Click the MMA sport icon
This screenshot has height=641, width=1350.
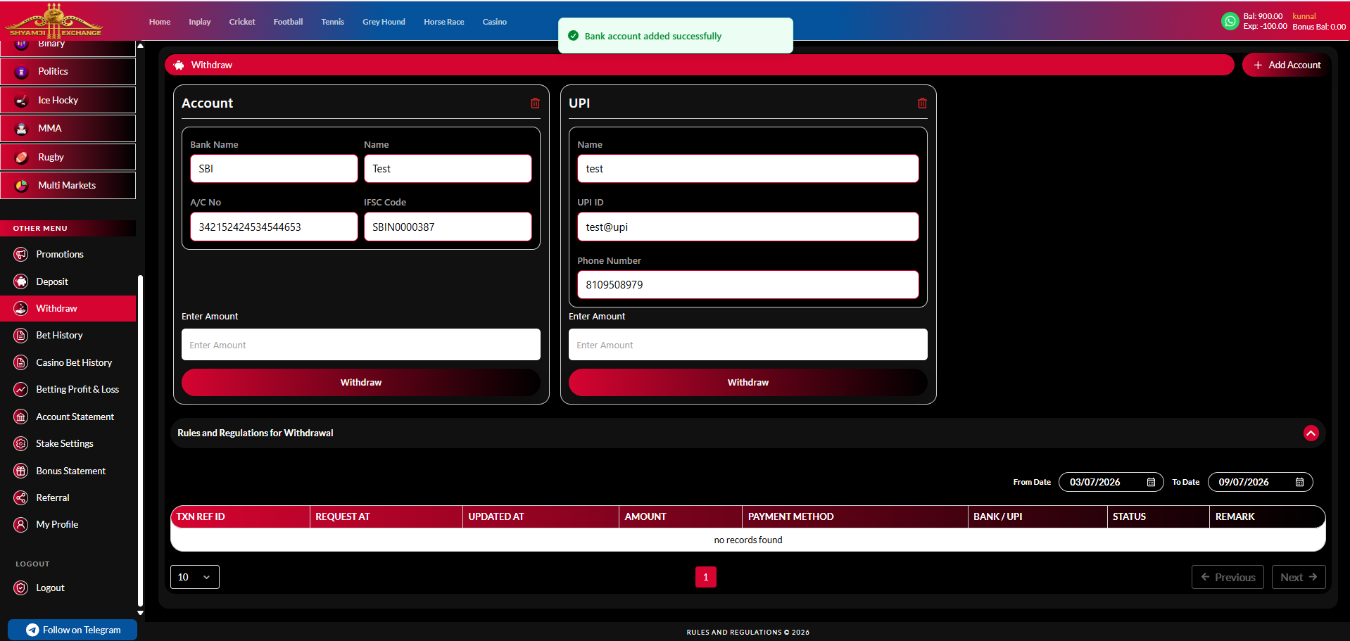point(22,129)
